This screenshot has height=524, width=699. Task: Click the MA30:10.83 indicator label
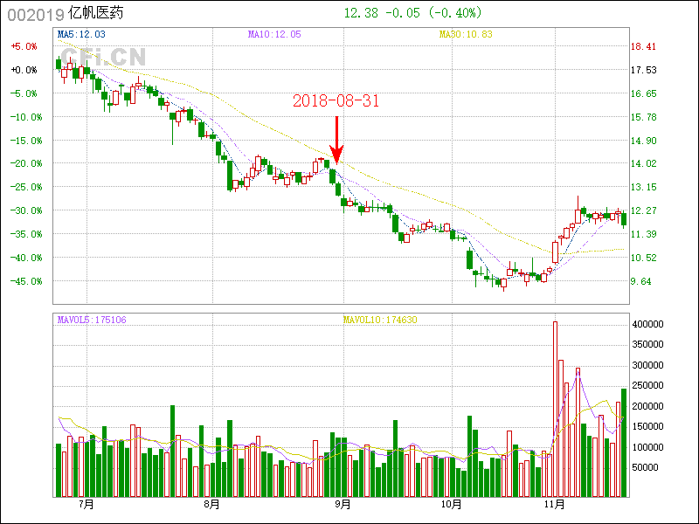point(466,34)
